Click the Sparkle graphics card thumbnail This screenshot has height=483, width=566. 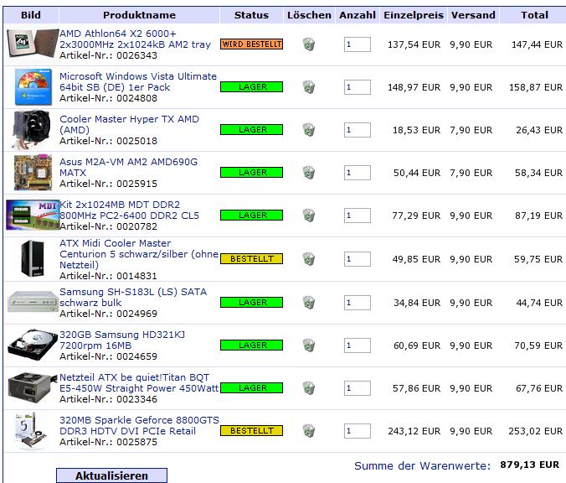click(x=31, y=430)
